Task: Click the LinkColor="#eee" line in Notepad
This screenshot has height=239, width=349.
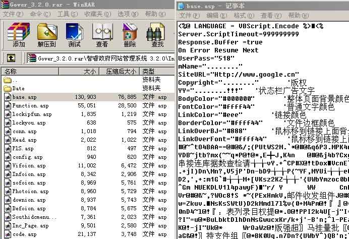Action: tap(210, 115)
